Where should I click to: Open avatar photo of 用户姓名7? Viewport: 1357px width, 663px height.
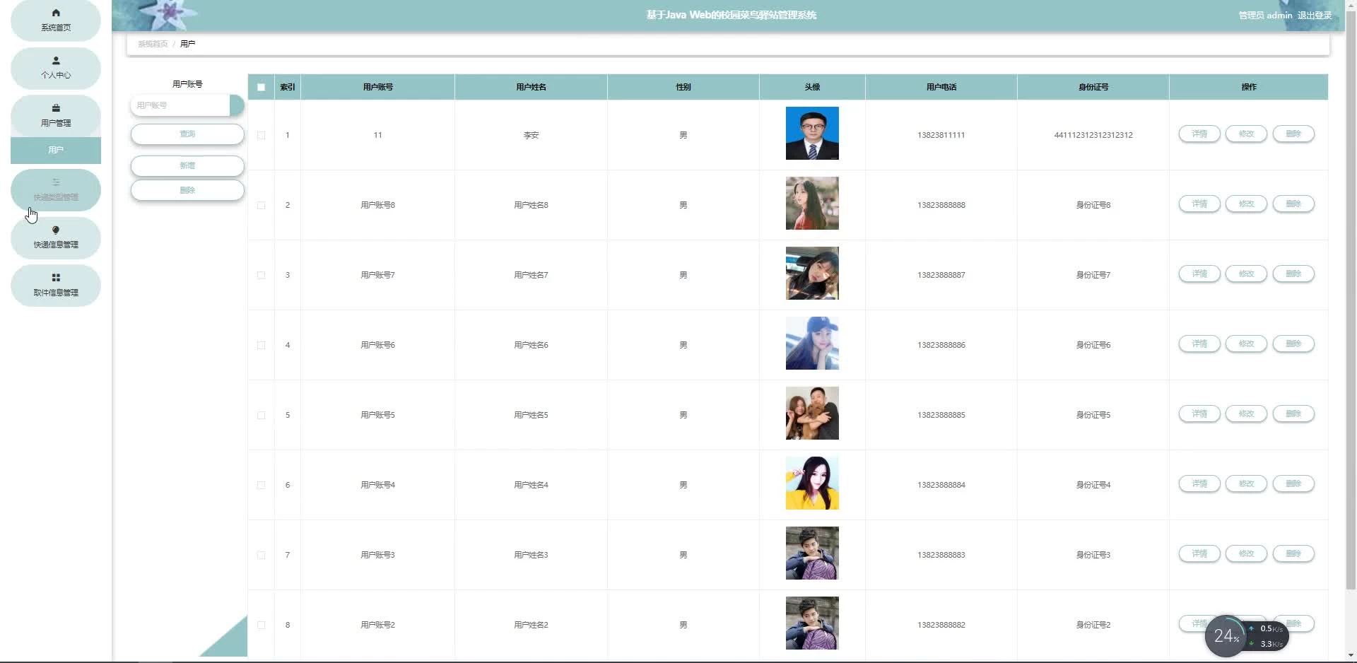tap(812, 273)
